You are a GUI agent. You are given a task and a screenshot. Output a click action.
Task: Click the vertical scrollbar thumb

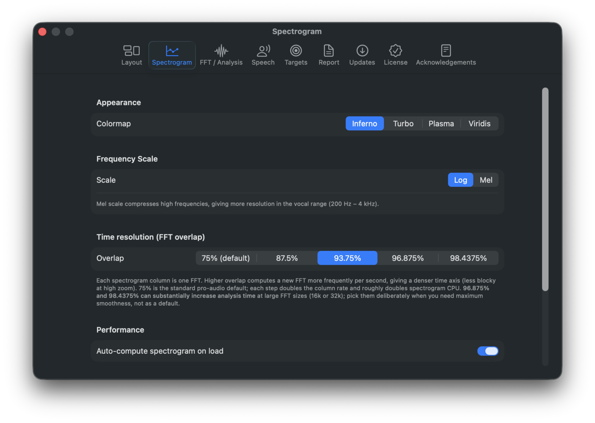(x=545, y=189)
